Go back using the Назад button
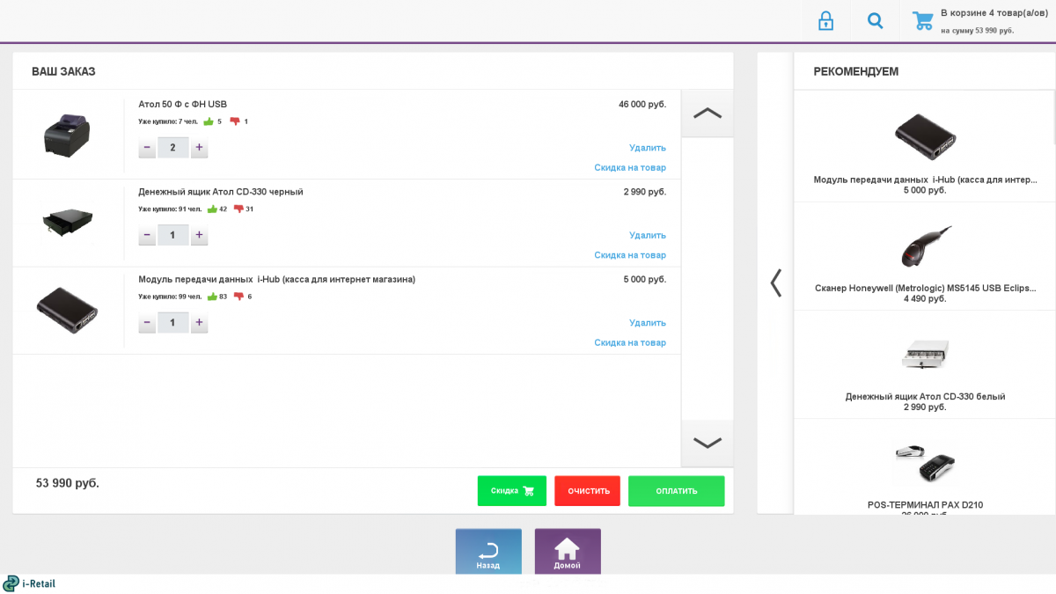 tap(488, 552)
